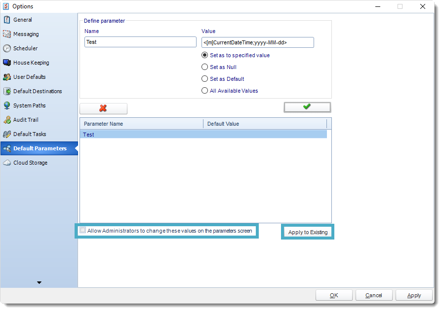Click the General clipboard icon
Screen dimensions: 442x311
coord(7,20)
